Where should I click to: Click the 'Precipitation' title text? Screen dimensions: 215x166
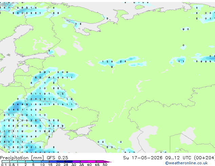point(14,158)
